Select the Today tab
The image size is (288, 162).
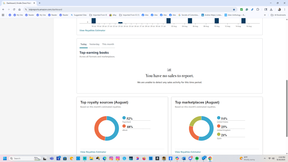pyautogui.click(x=84, y=44)
